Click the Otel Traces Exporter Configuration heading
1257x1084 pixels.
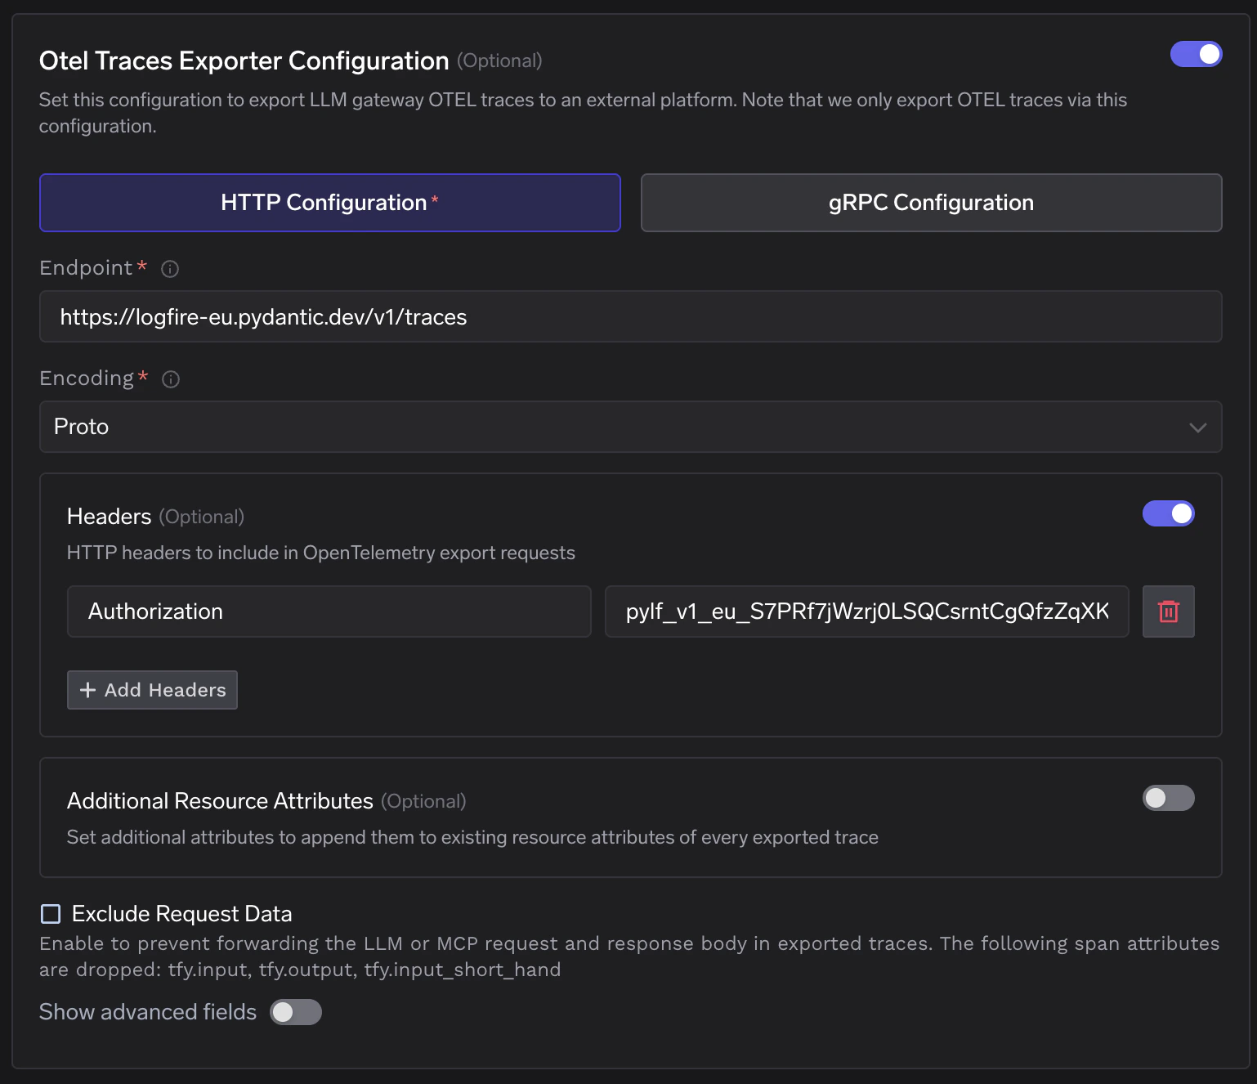pos(244,60)
